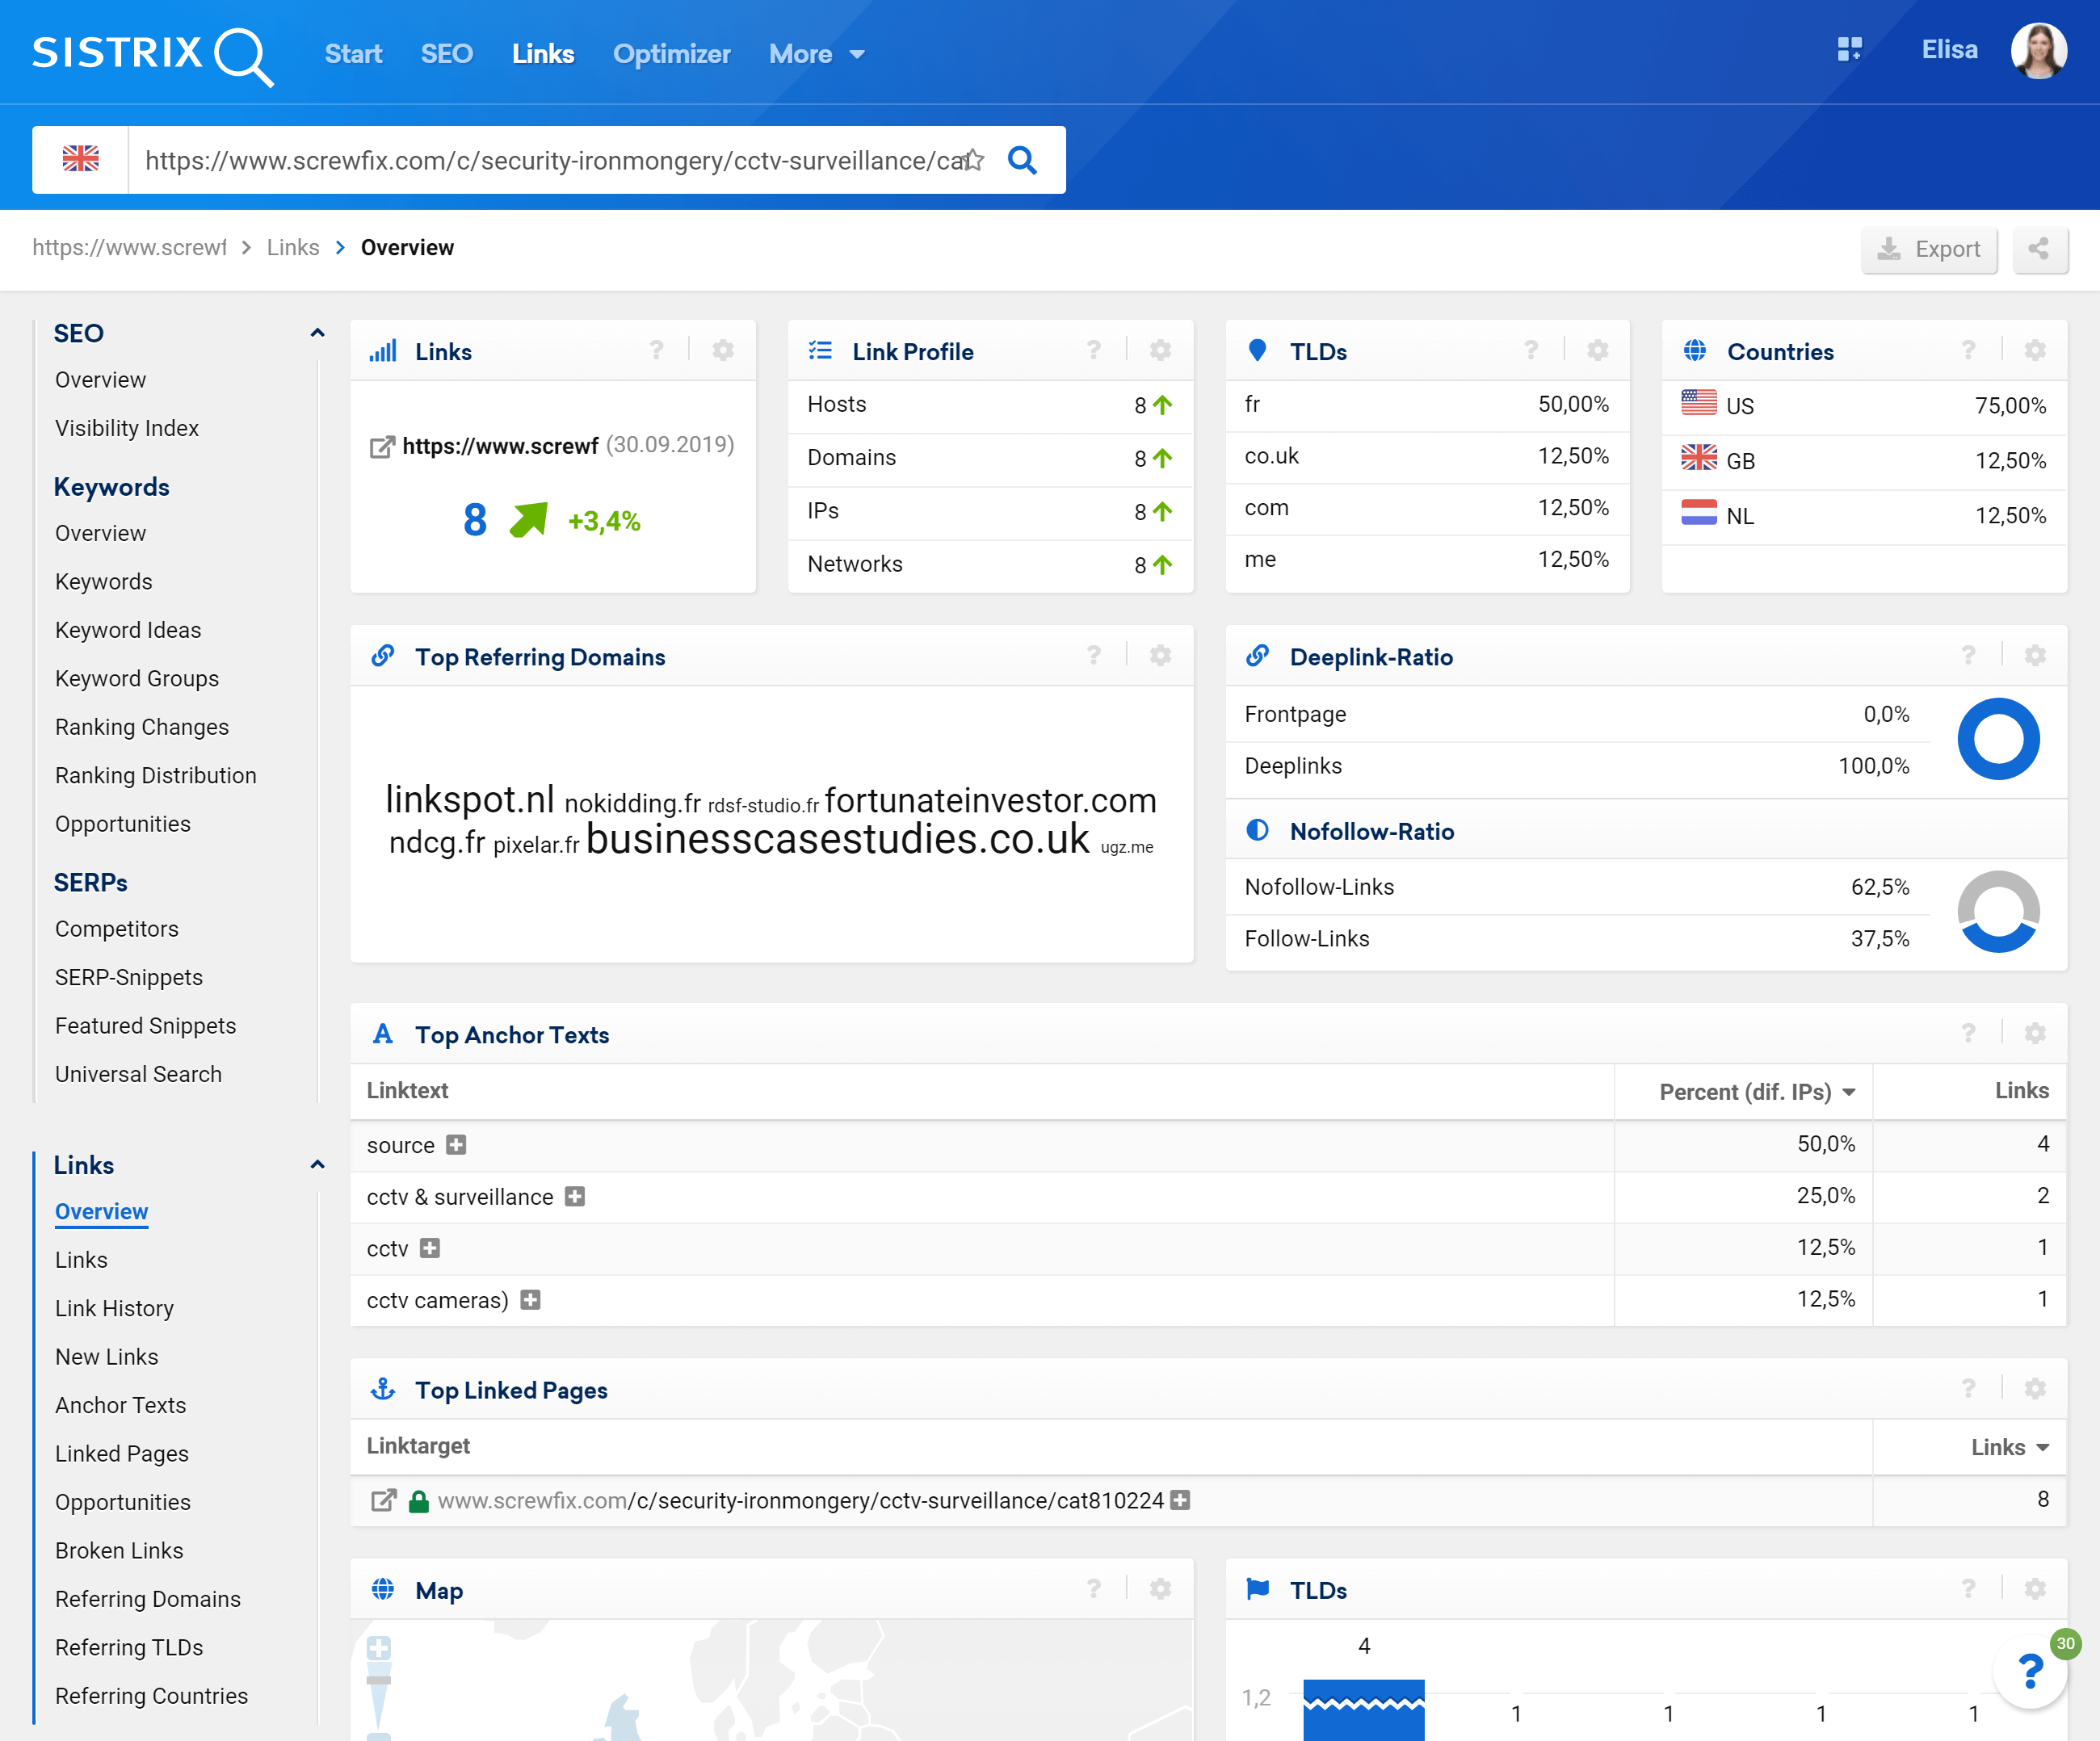
Task: Click the Export button
Action: click(1928, 249)
